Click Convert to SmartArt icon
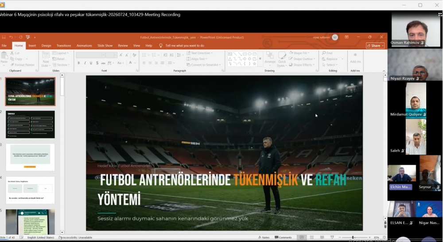Viewport: 443px width, 242px height. coord(188,65)
